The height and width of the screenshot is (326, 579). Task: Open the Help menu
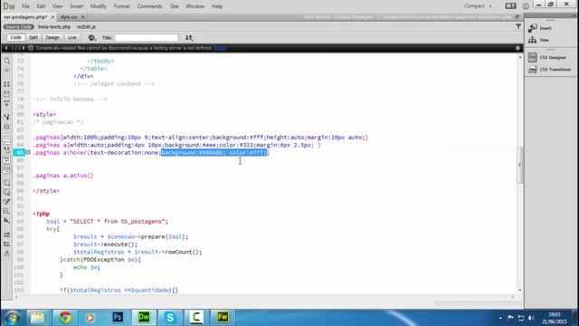[x=217, y=6]
